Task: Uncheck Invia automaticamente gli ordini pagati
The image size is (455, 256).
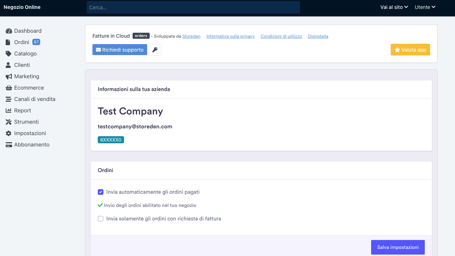Action: pos(101,192)
